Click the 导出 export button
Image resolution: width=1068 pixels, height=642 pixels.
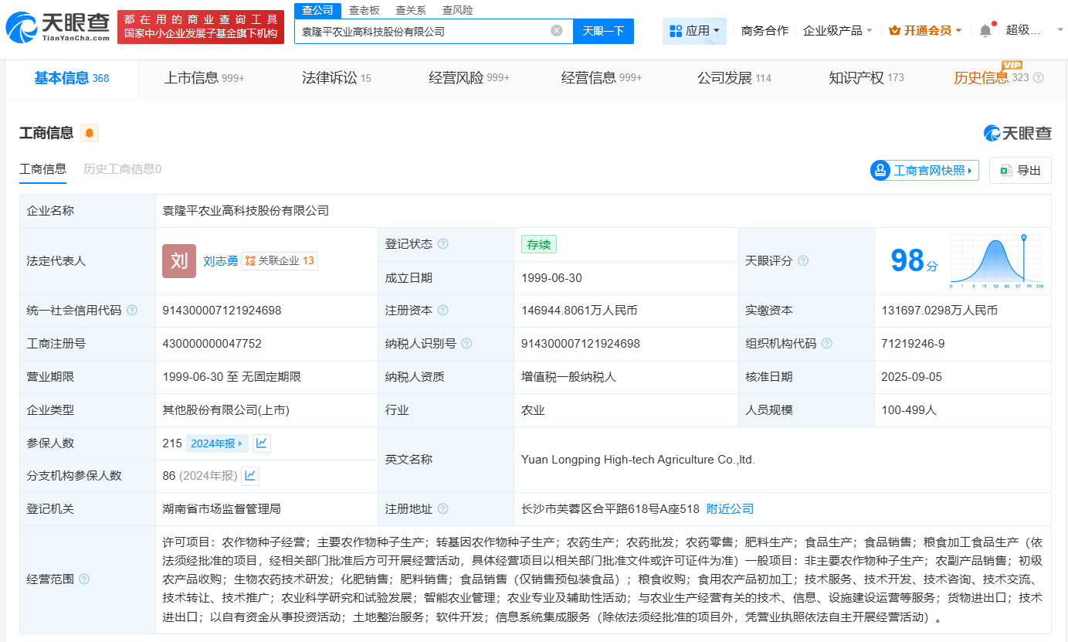[x=1020, y=171]
